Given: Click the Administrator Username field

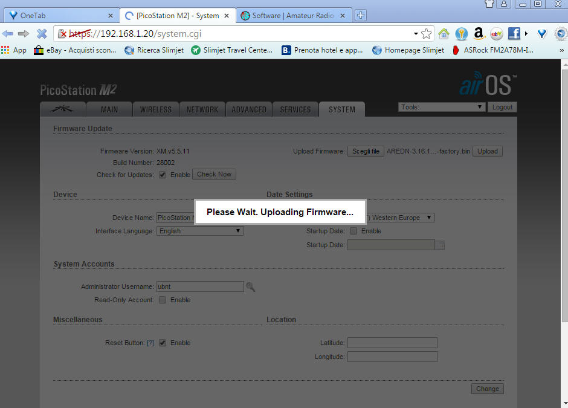Looking at the screenshot, I should point(201,287).
